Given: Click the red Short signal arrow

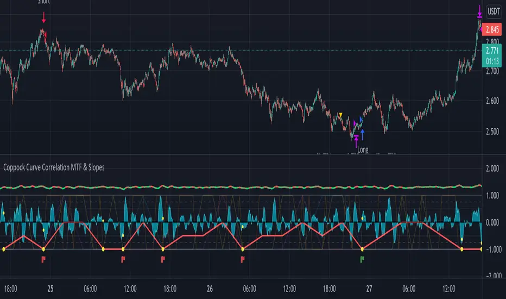Looking at the screenshot, I should (43, 17).
